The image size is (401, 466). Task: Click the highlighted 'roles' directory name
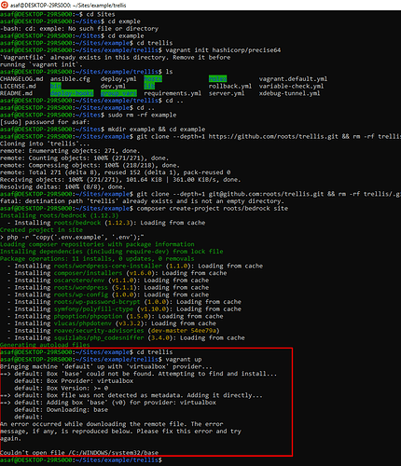pos(217,79)
